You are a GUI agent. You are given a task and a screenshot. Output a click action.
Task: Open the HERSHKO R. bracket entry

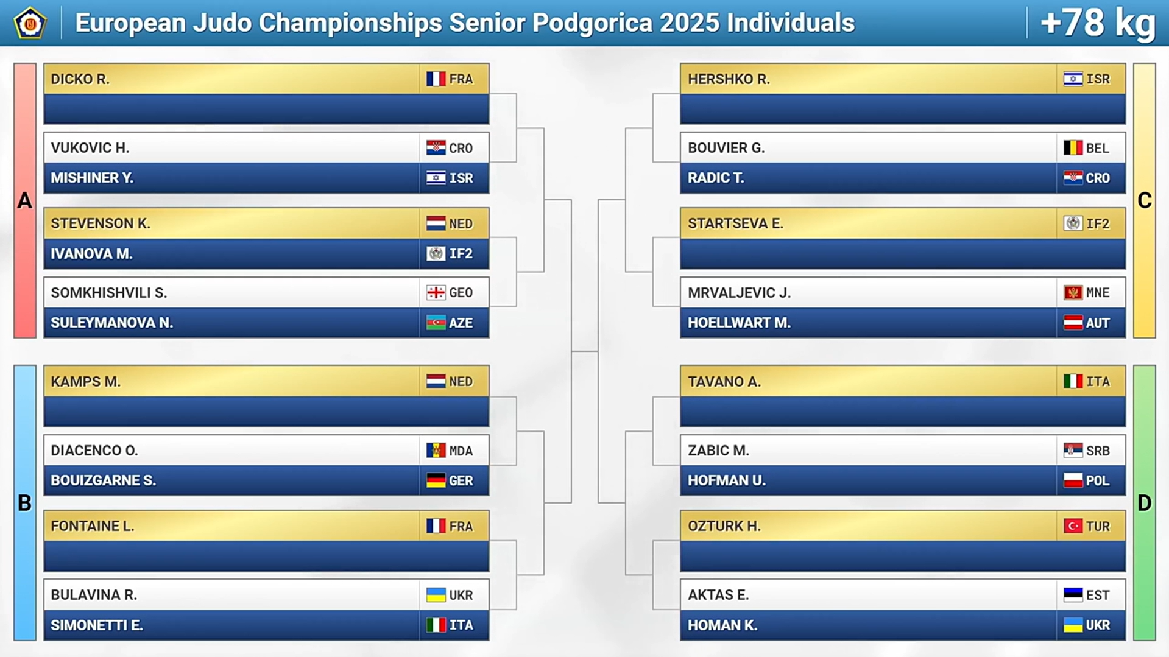[x=903, y=79]
